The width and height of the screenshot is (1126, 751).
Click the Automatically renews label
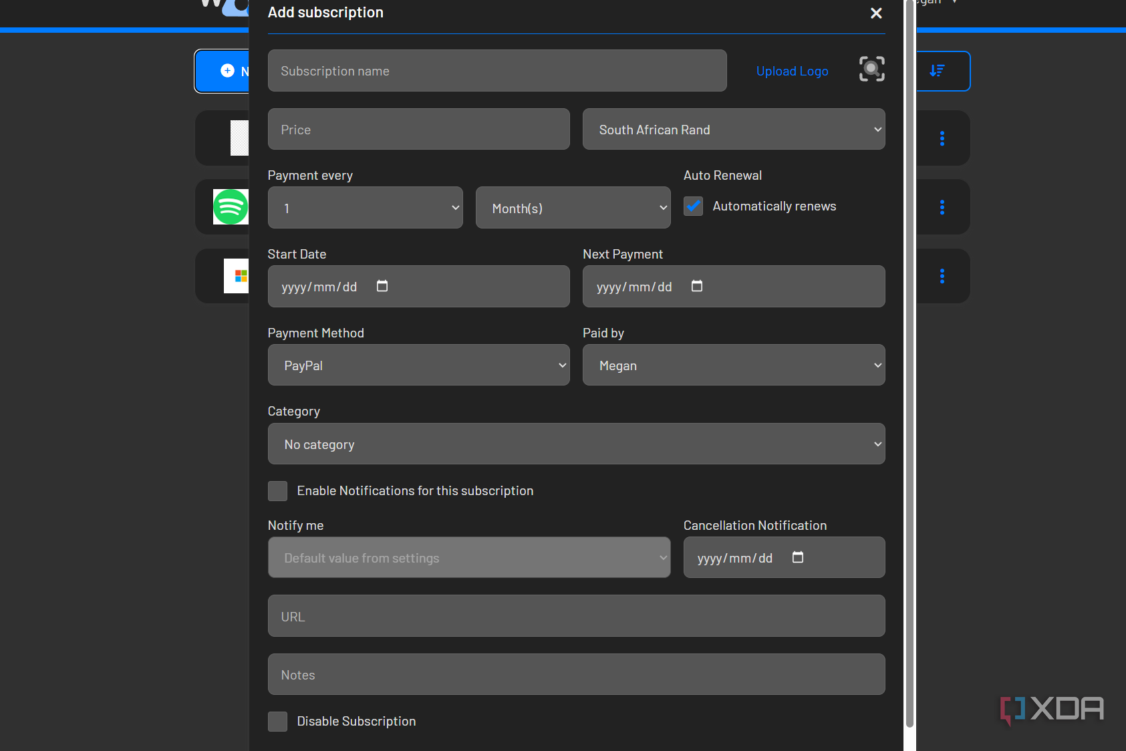click(775, 206)
